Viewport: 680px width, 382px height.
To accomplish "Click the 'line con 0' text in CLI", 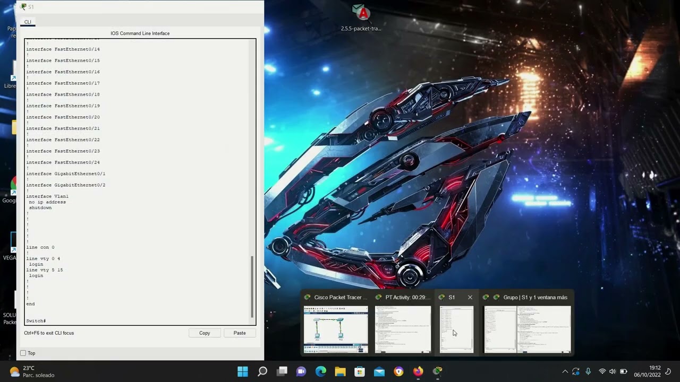I will point(40,247).
